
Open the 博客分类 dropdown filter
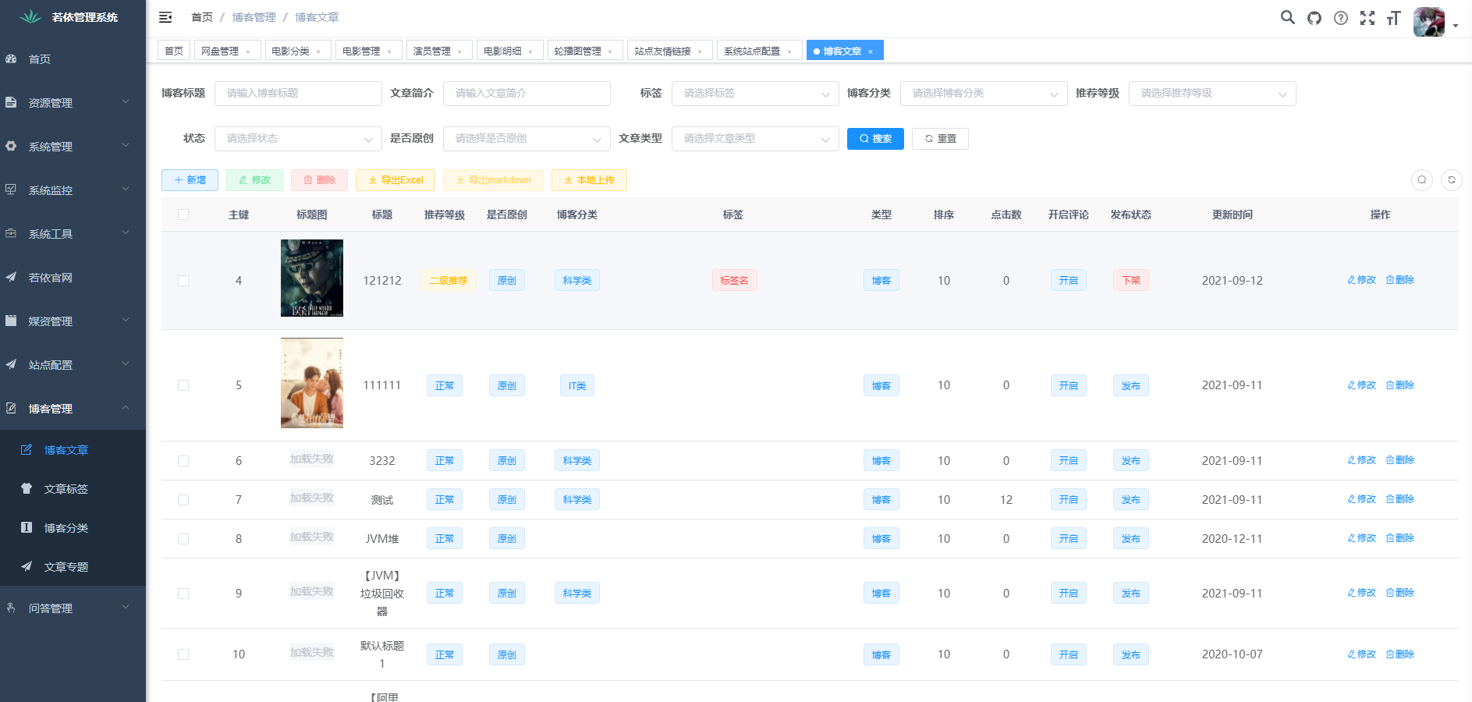[983, 93]
